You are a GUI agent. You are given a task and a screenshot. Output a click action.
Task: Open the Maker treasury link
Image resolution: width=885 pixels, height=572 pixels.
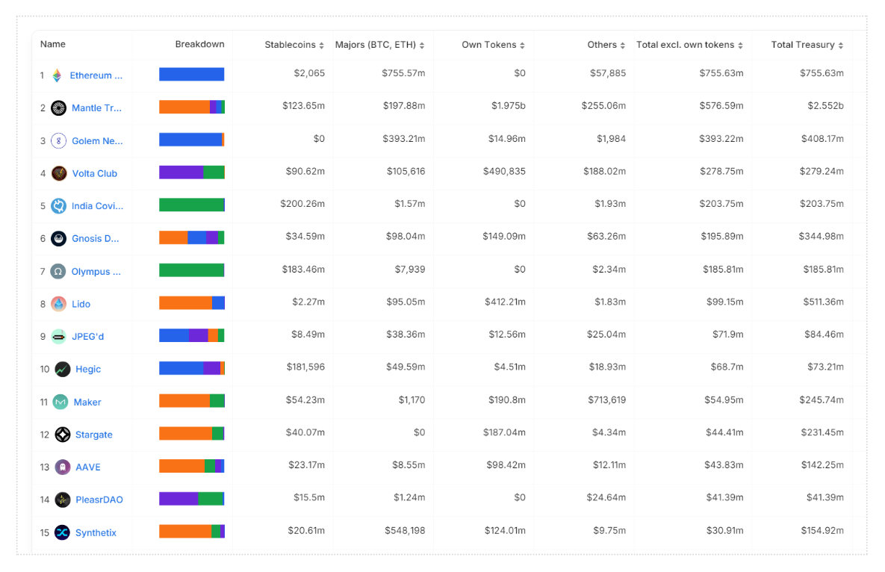coord(87,402)
